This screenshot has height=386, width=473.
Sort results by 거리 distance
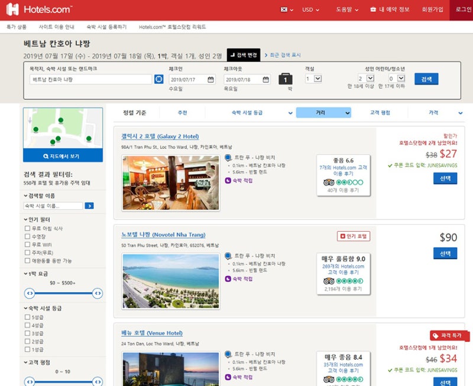point(323,113)
